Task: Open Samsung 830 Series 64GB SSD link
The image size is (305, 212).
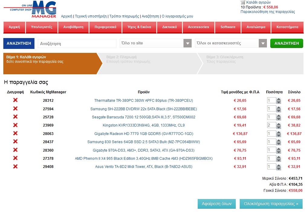Action: coord(144,142)
